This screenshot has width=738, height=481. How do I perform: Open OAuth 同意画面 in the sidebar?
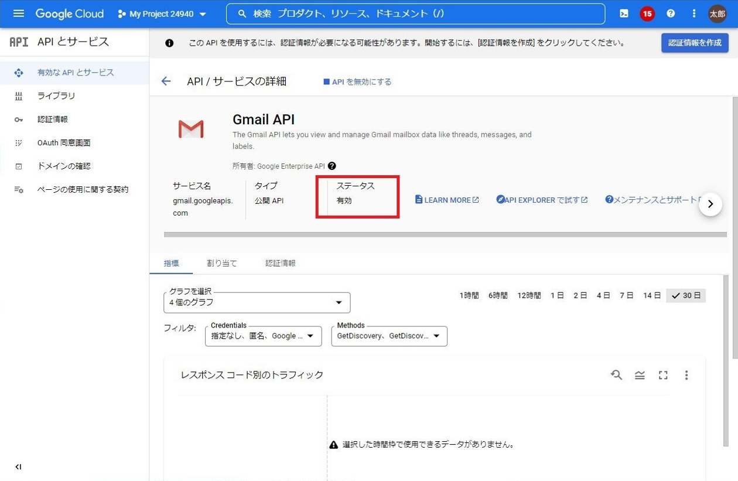pyautogui.click(x=74, y=143)
